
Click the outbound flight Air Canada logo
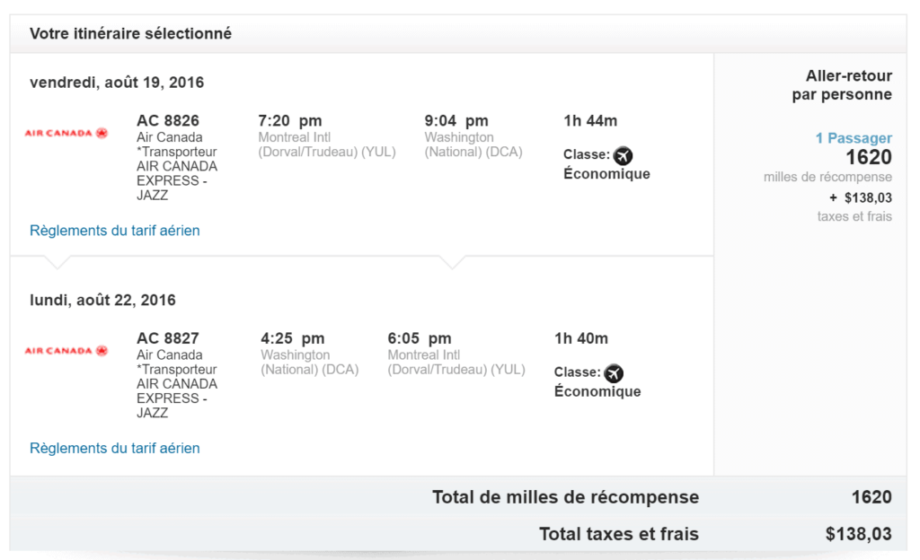(x=66, y=133)
